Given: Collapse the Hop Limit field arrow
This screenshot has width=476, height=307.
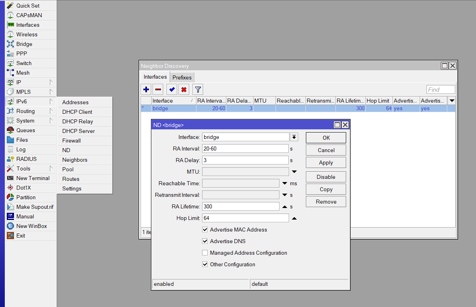Looking at the screenshot, I should (x=294, y=218).
